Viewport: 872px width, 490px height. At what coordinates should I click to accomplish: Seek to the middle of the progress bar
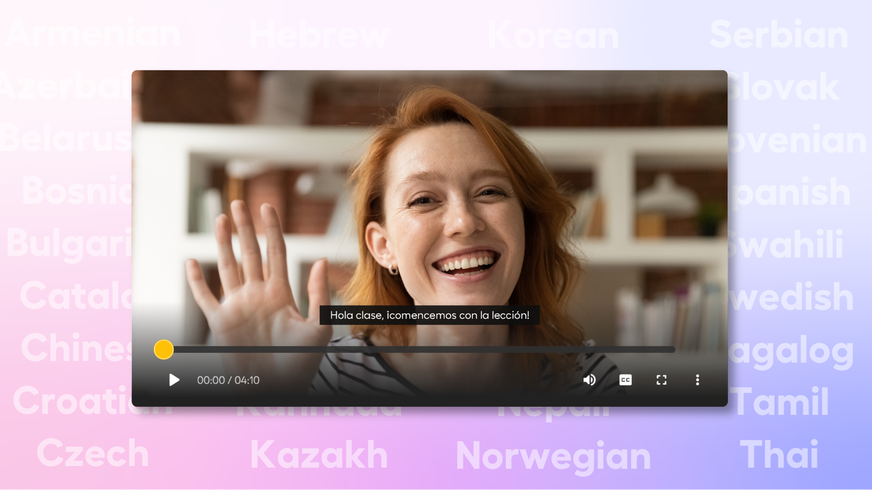click(420, 350)
